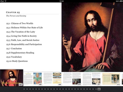
Task: Select page 611 thumbnail
Action: (x=91, y=79)
